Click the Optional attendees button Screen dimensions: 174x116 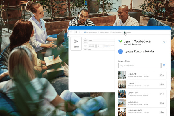[x=85, y=43]
